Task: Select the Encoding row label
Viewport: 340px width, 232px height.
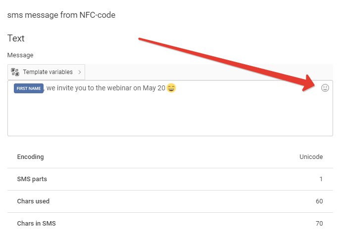Action: coord(30,157)
